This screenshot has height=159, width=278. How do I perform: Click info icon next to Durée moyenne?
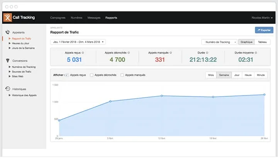tap(256, 53)
